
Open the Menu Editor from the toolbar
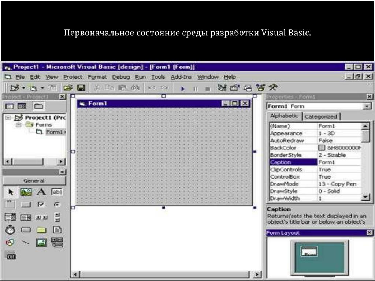52,88
